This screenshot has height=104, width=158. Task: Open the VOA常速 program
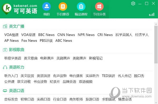coord(28,35)
